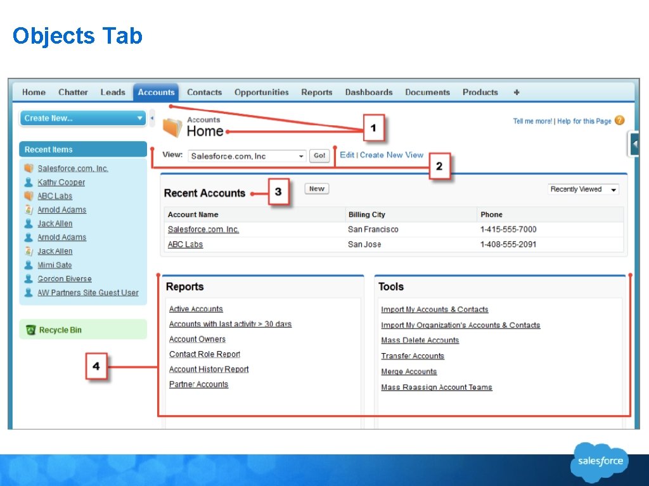
Task: Open Gordon Biverse in Recent Items
Action: (x=65, y=278)
